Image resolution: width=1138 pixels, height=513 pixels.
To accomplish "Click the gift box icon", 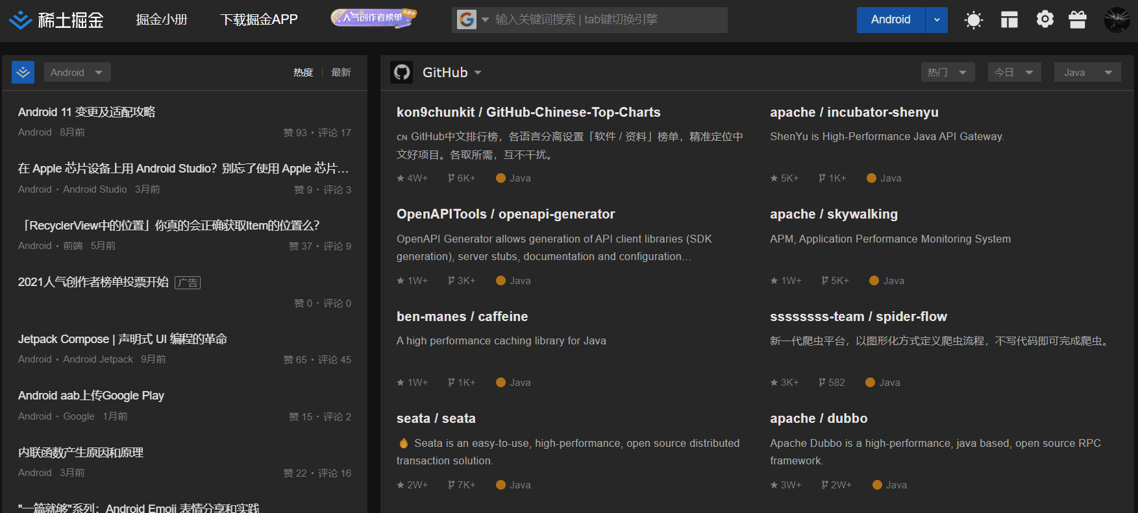I will (x=1078, y=20).
